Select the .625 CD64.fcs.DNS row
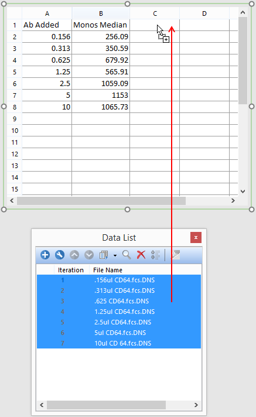Image resolution: width=256 pixels, height=417 pixels. coord(119,301)
